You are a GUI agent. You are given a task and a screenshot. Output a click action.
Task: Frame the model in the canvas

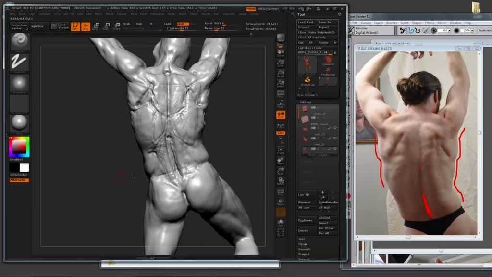point(281,151)
